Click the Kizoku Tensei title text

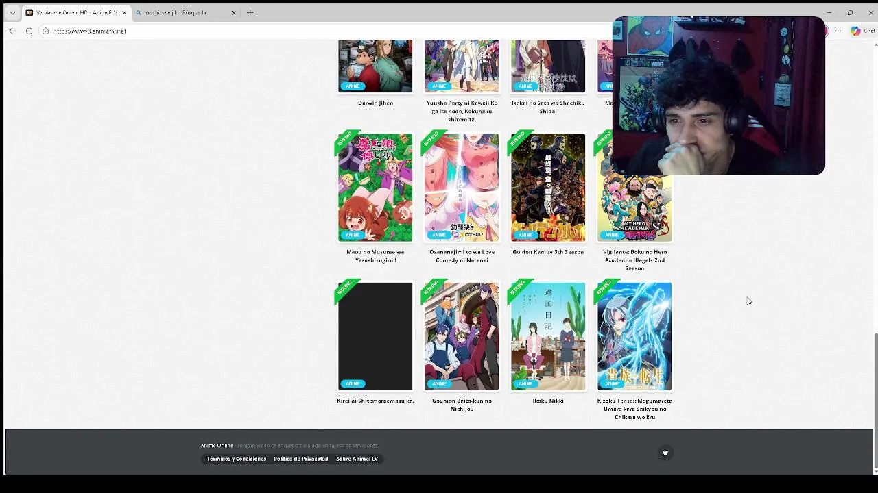pyautogui.click(x=634, y=409)
